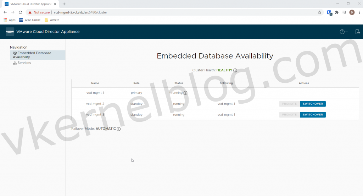Viewport: 363px width, 196px height.
Task: Click the logout icon in the header
Action: (357, 32)
